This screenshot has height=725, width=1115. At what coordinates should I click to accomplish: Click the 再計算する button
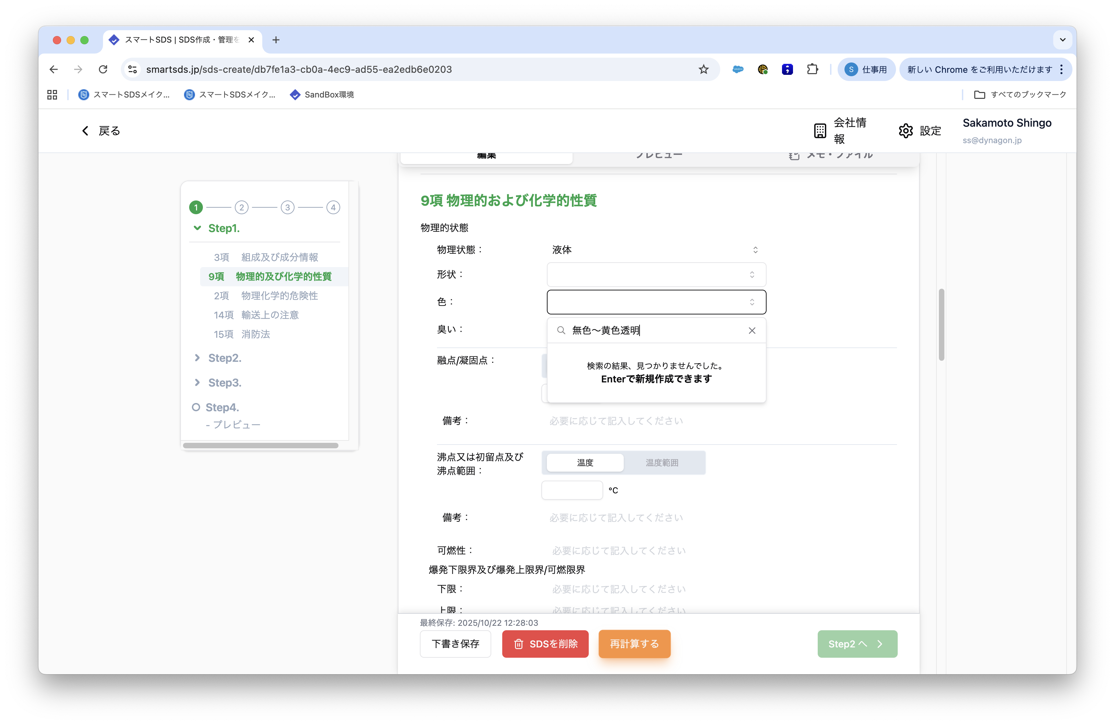(x=634, y=644)
